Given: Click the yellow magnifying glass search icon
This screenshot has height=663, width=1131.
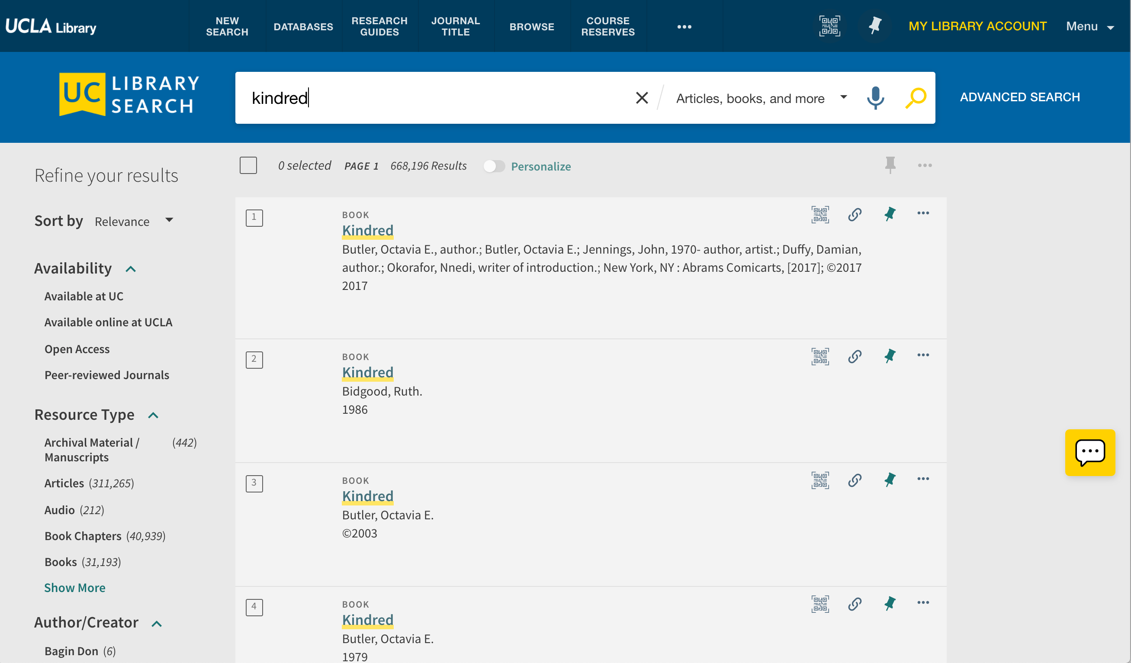Looking at the screenshot, I should pyautogui.click(x=916, y=98).
